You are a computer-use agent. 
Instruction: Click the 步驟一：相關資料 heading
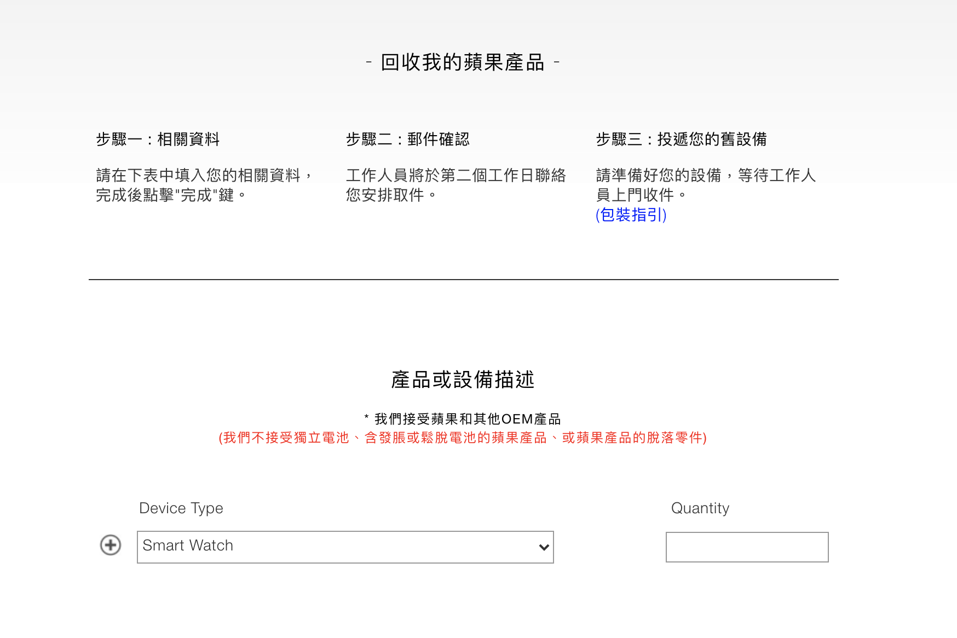[158, 139]
